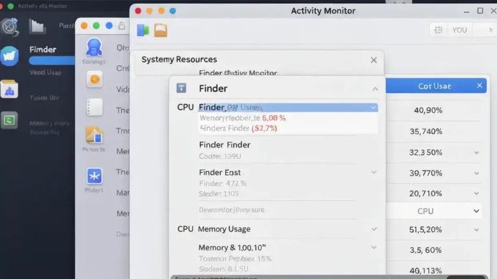Expand the 20,710% row chevron
The height and width of the screenshot is (279, 497).
[476, 194]
